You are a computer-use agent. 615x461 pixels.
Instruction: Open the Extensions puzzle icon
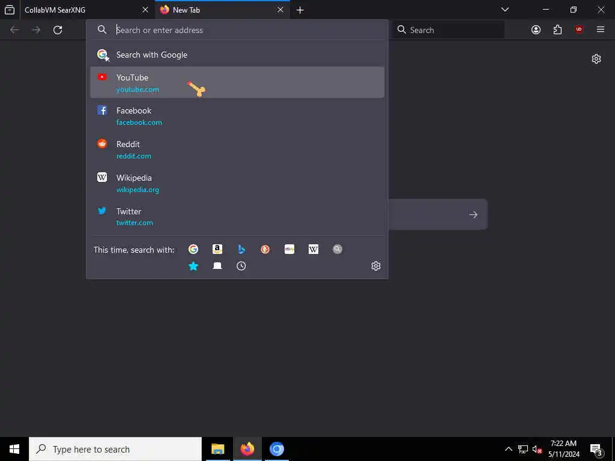pyautogui.click(x=557, y=30)
